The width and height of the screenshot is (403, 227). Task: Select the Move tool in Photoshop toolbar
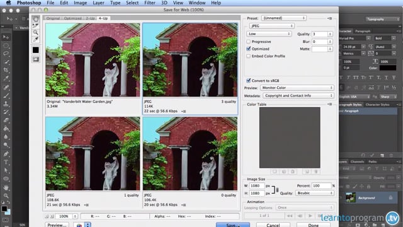[x=6, y=37]
